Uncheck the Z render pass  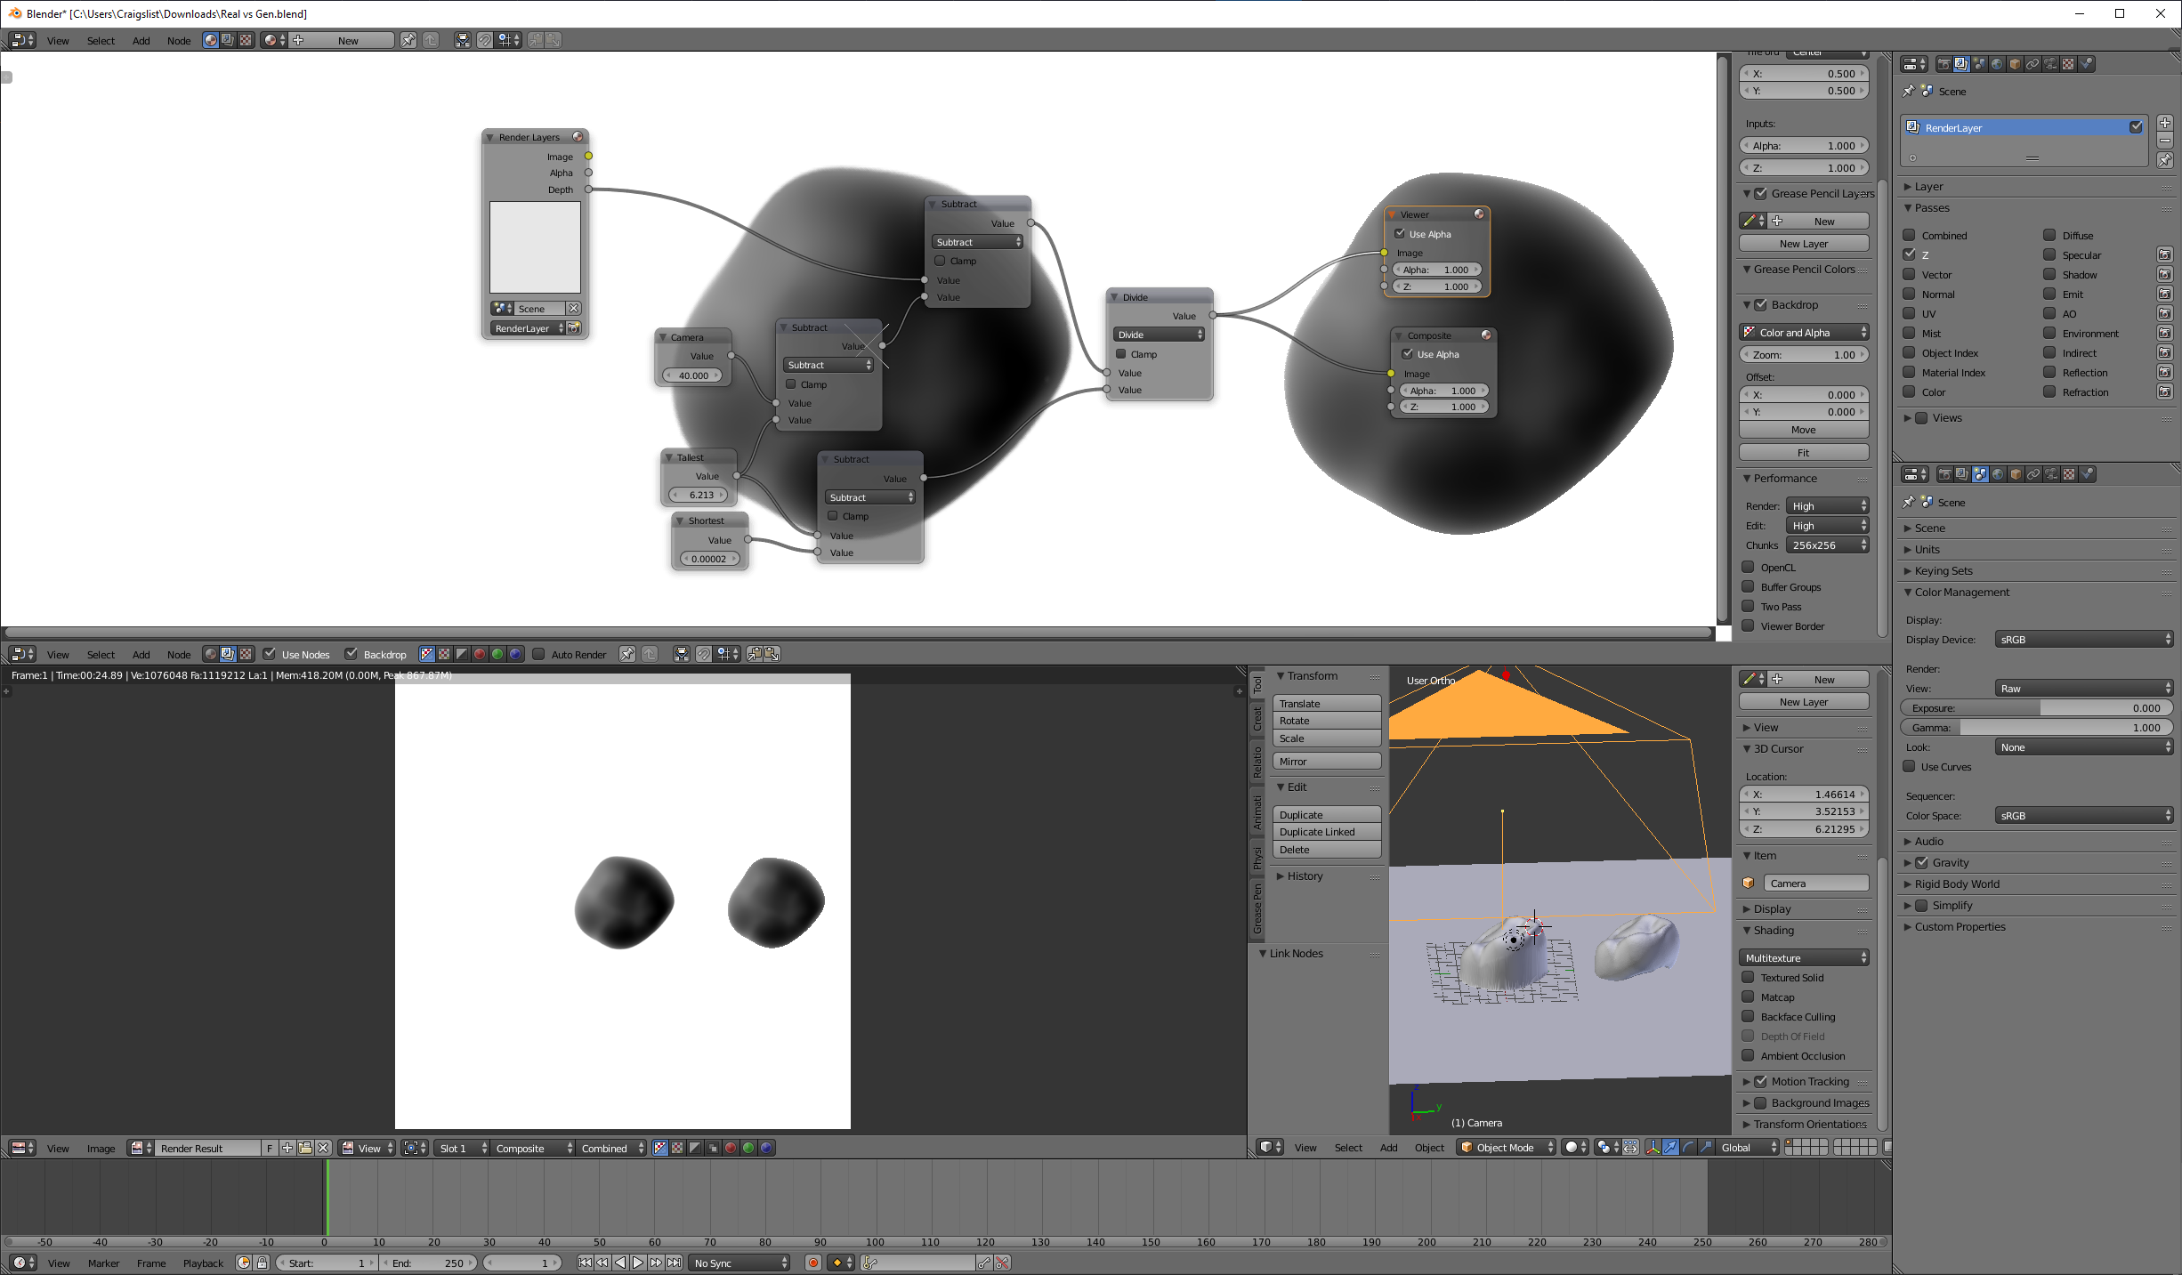(x=1909, y=254)
